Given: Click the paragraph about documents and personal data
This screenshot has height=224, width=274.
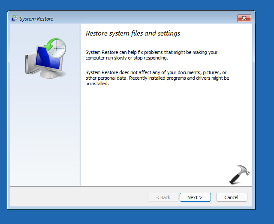Looking at the screenshot, I should pos(157,78).
